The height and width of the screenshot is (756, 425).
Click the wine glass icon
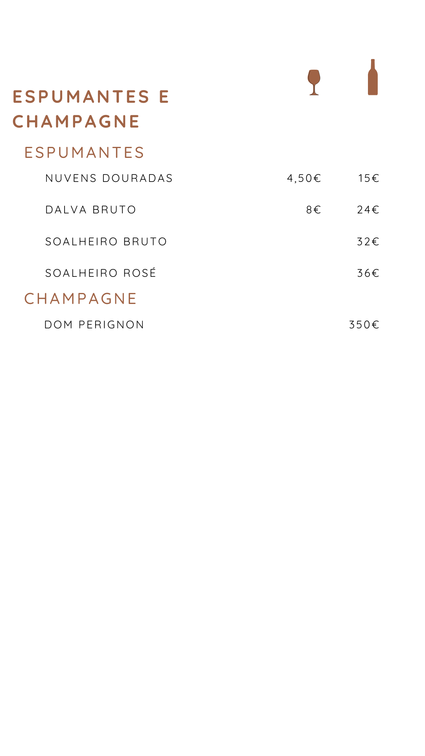[x=314, y=82]
